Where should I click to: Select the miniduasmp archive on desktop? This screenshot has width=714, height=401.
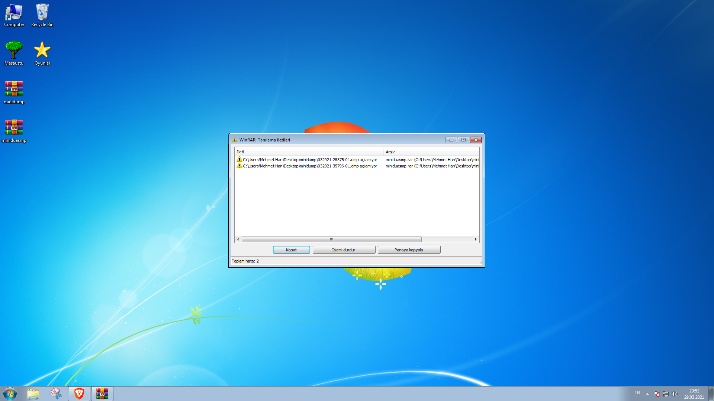(x=14, y=128)
